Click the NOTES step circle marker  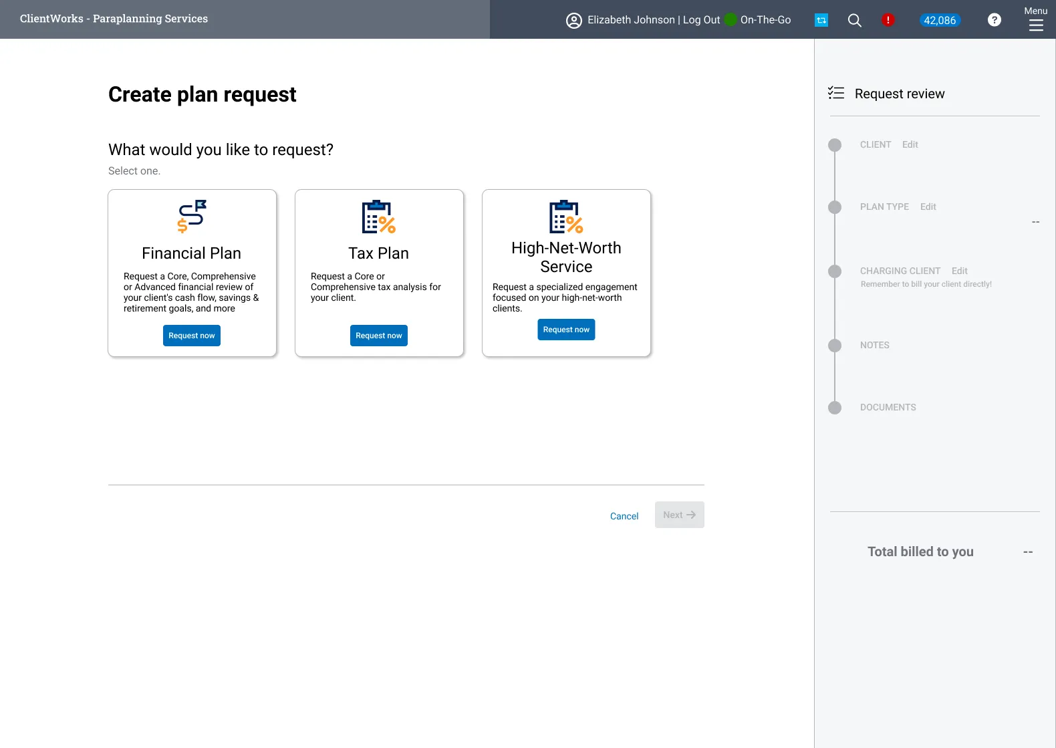coord(835,346)
